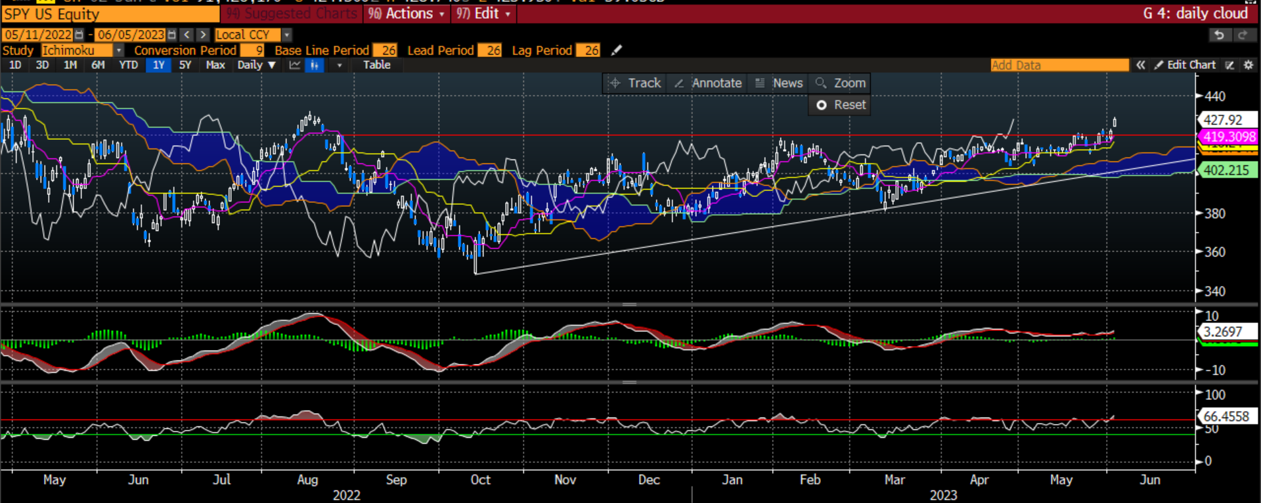Click the 66.4558 RSI value label
Image resolution: width=1261 pixels, height=503 pixels.
[1228, 416]
